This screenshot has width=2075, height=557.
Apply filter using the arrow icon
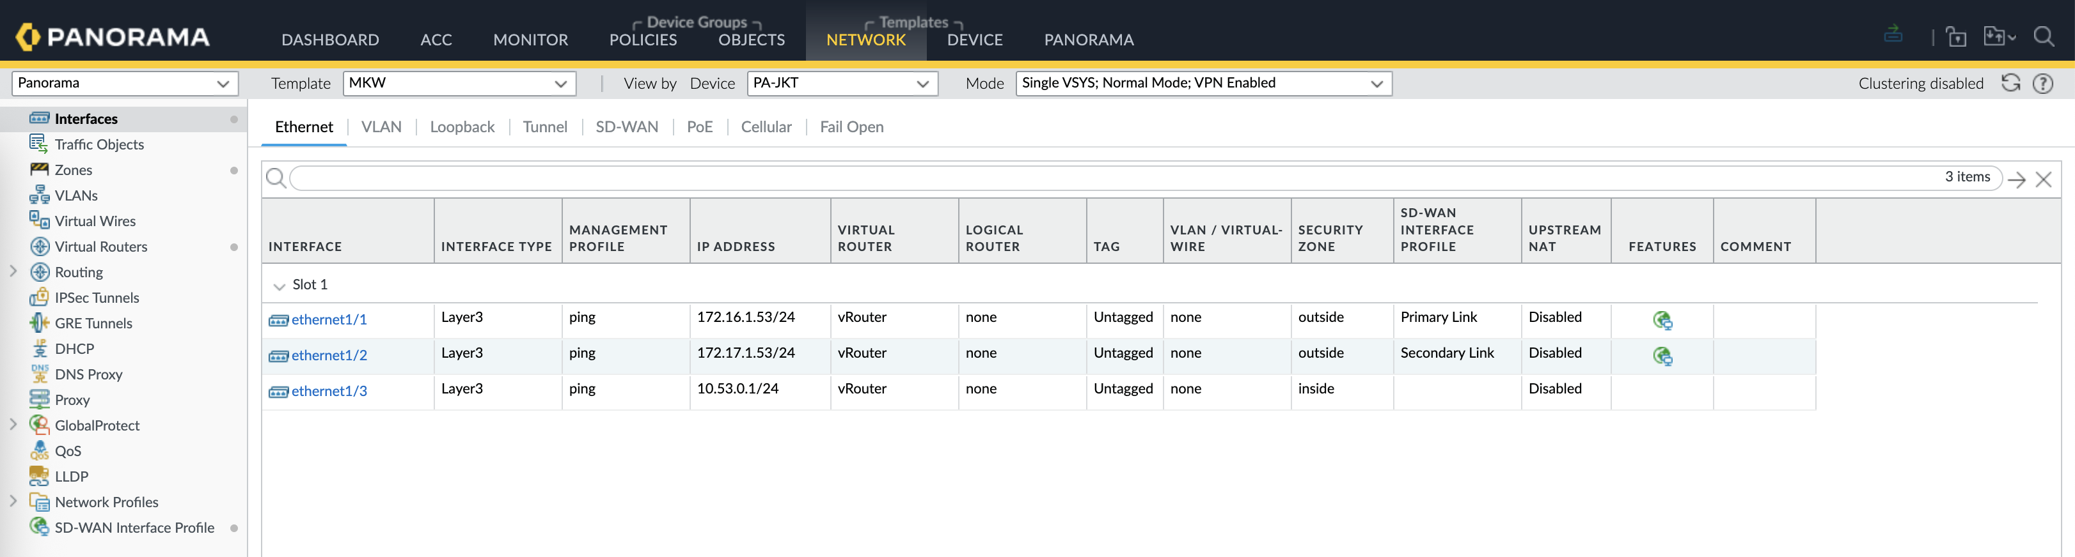click(2017, 179)
